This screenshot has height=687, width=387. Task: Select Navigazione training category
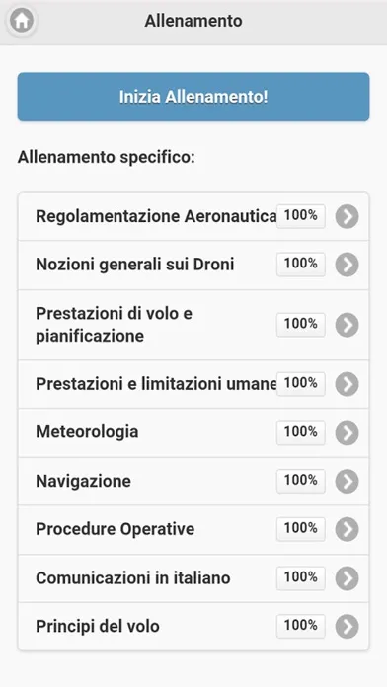pos(193,481)
